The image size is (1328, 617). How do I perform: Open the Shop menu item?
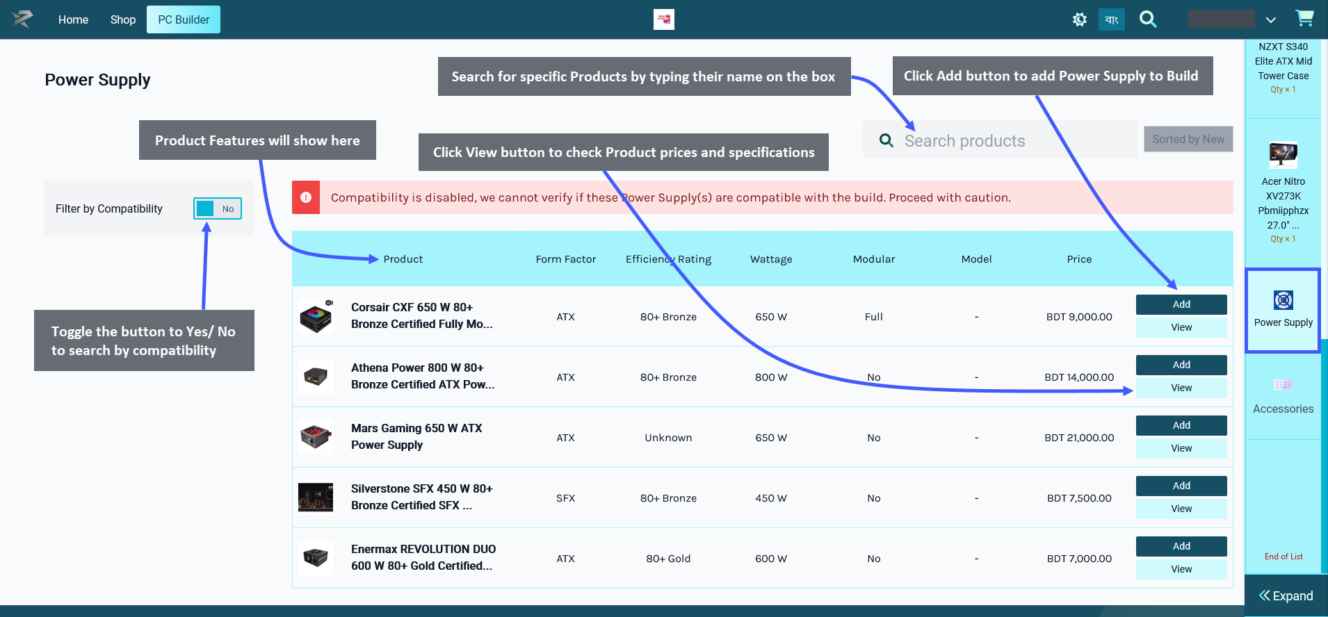122,19
